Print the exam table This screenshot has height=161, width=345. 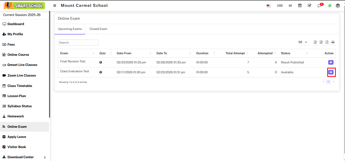point(333,42)
